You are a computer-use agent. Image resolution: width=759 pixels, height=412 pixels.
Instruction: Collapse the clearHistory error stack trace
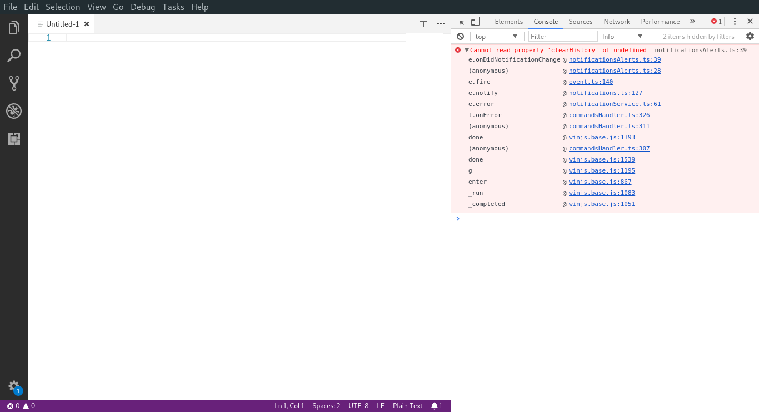(466, 50)
